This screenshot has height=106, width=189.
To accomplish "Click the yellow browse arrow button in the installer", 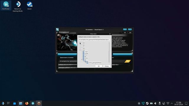I will point(128,61).
